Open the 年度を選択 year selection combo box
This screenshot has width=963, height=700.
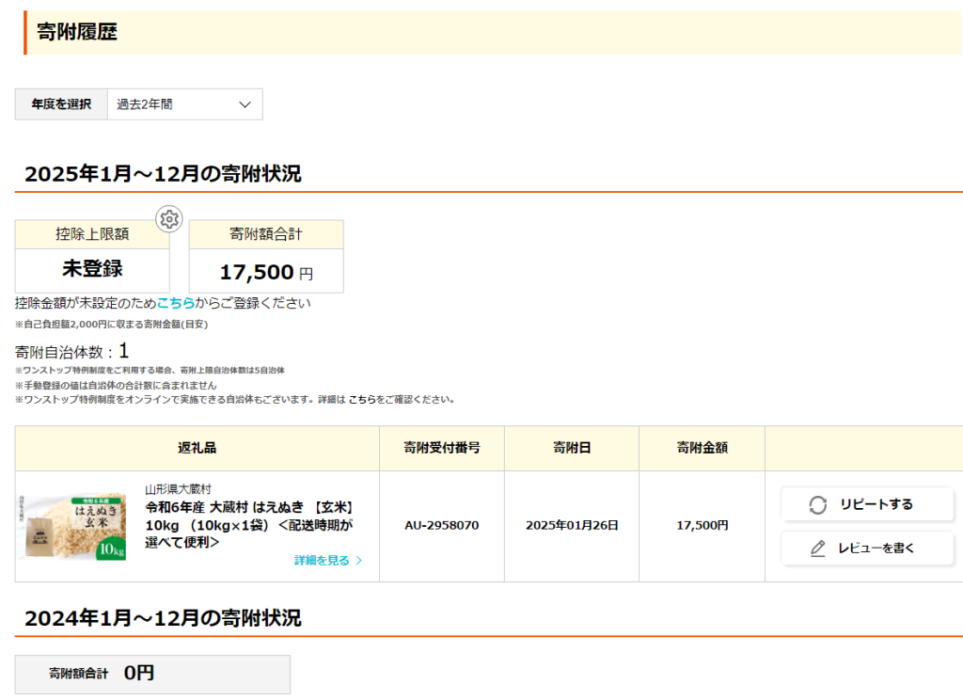click(184, 104)
